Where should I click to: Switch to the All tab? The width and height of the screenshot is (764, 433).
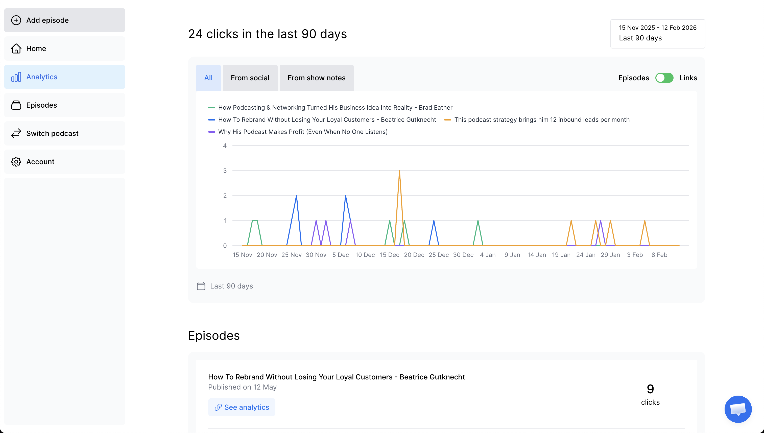[208, 78]
